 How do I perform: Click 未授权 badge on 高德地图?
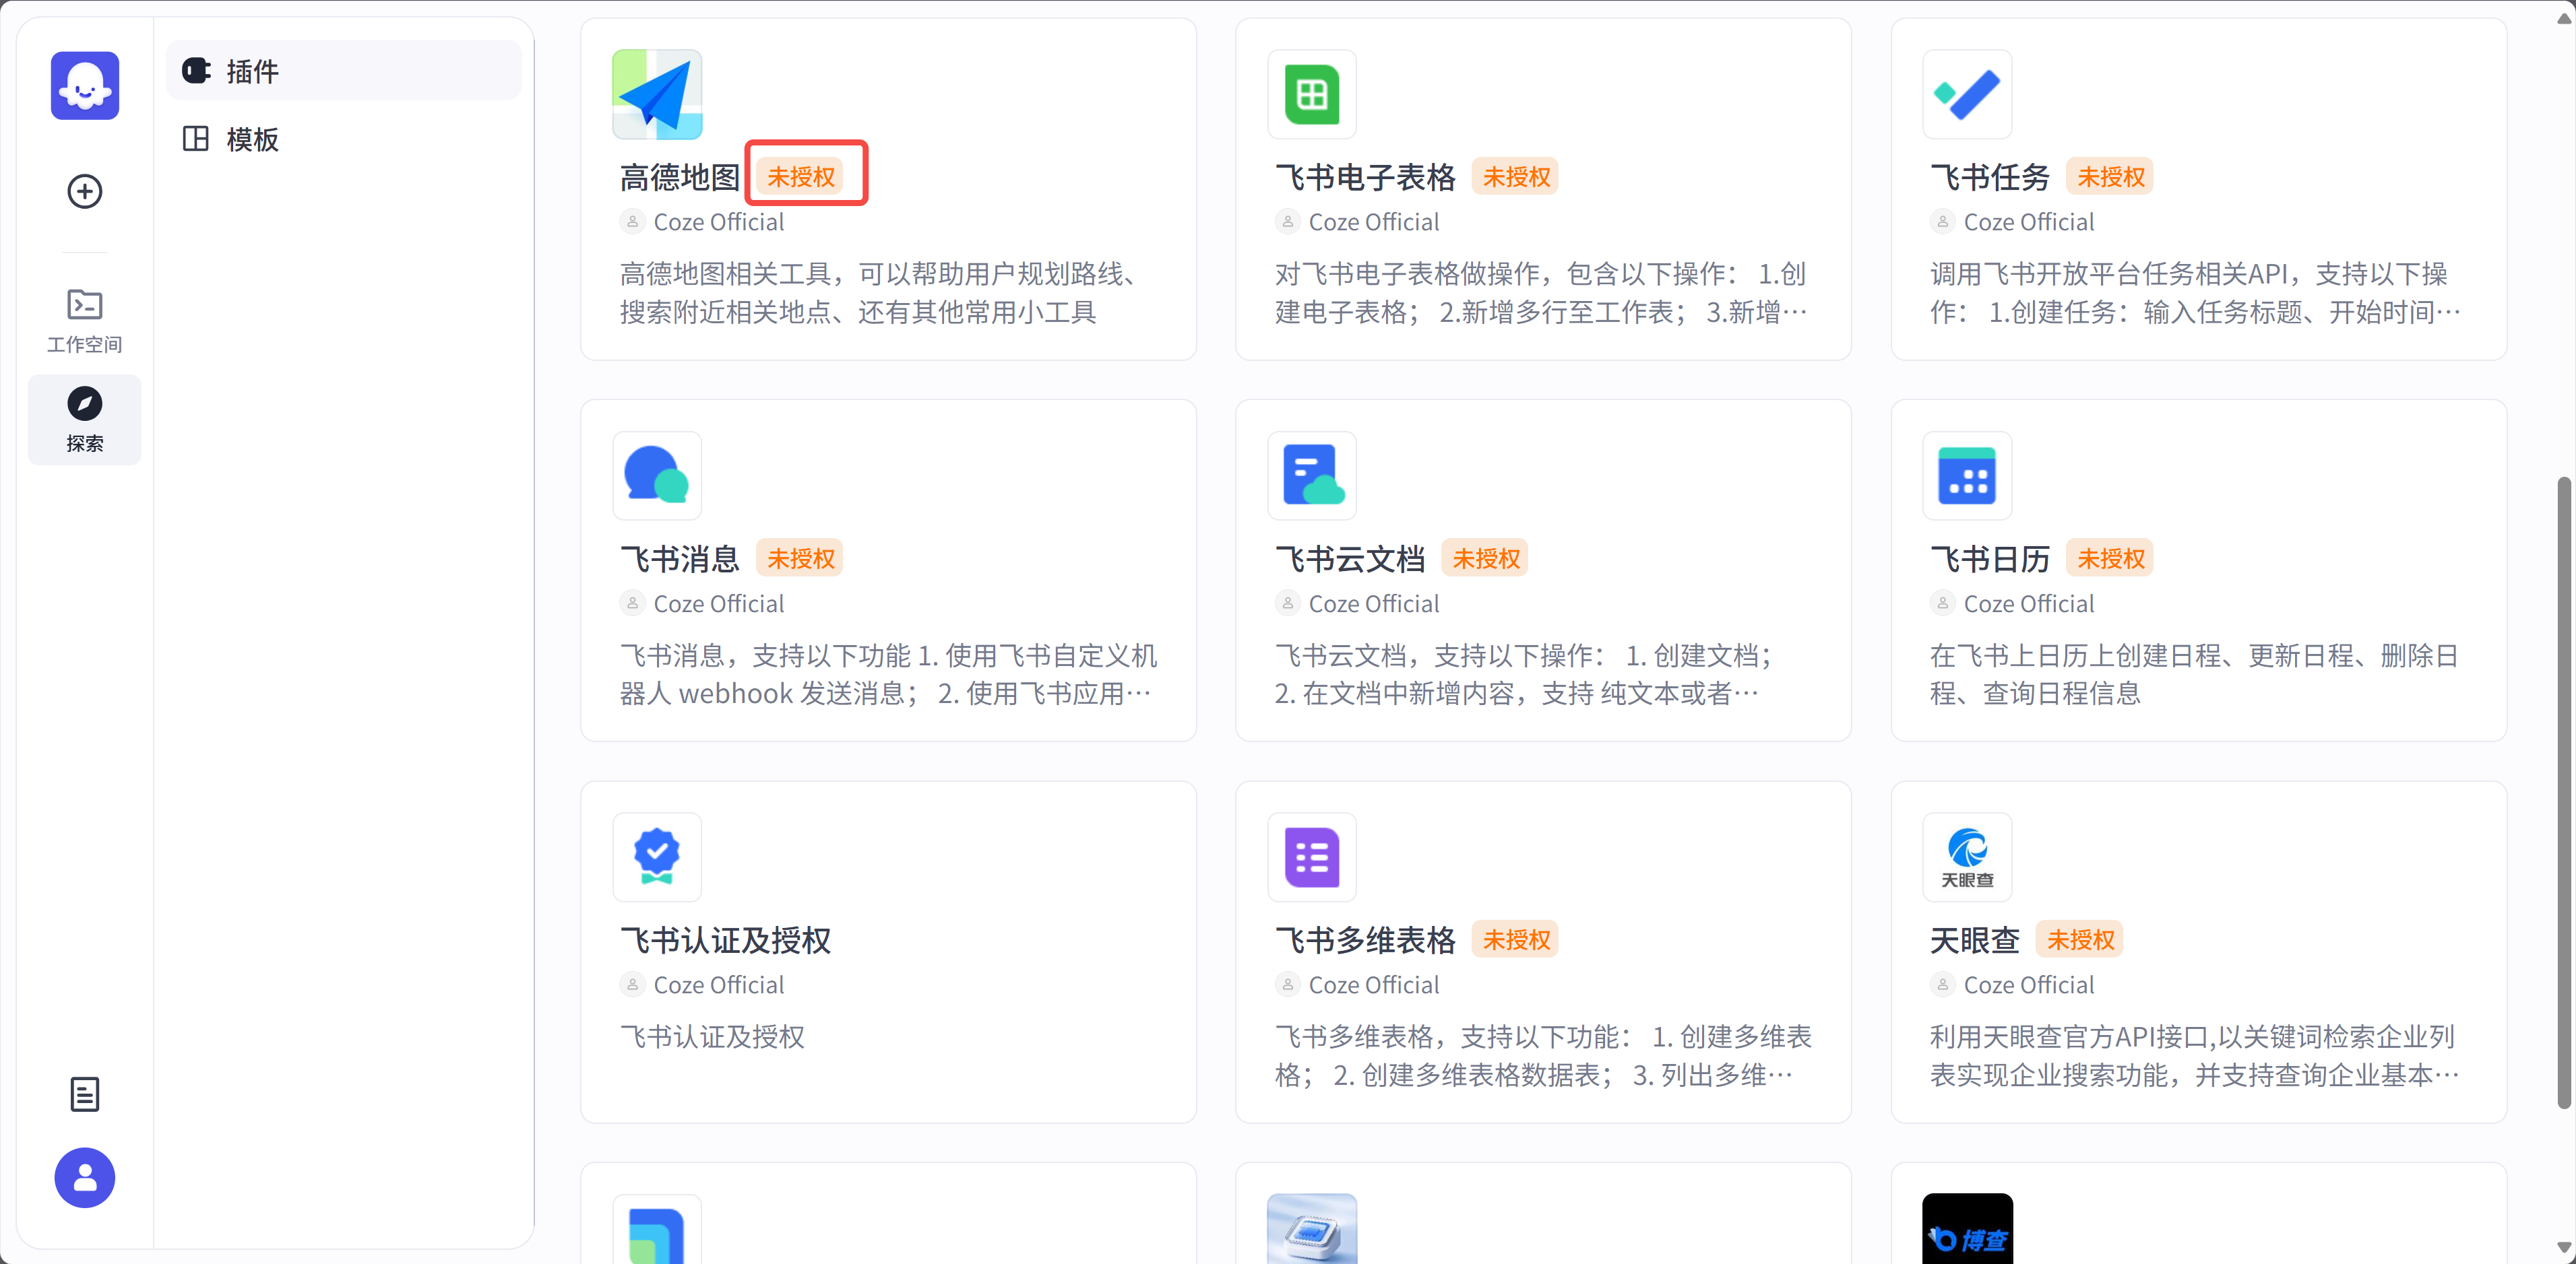pyautogui.click(x=801, y=177)
